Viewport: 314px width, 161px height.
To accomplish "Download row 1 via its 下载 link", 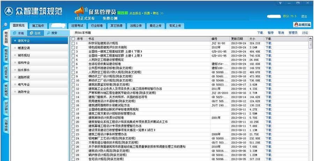I will click(x=268, y=43).
